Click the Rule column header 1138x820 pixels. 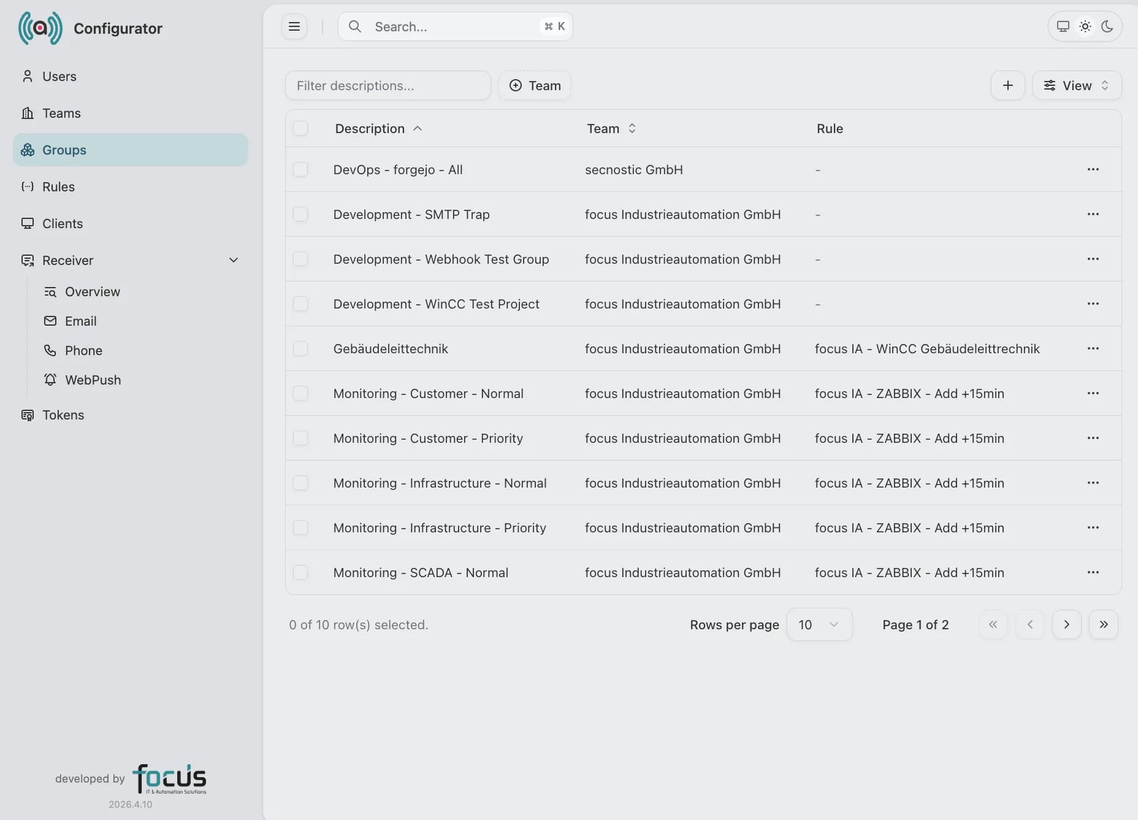coord(830,128)
